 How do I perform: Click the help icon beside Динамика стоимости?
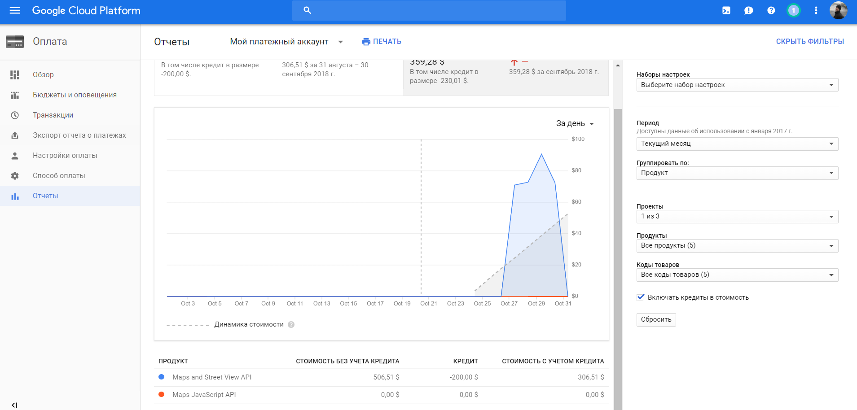pos(291,325)
